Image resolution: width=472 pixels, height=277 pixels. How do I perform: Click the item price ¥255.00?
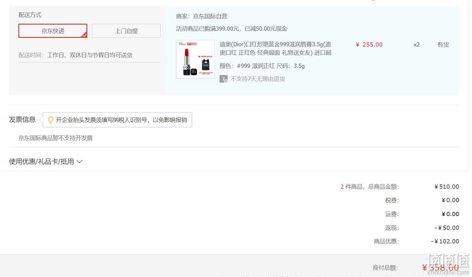(369, 45)
